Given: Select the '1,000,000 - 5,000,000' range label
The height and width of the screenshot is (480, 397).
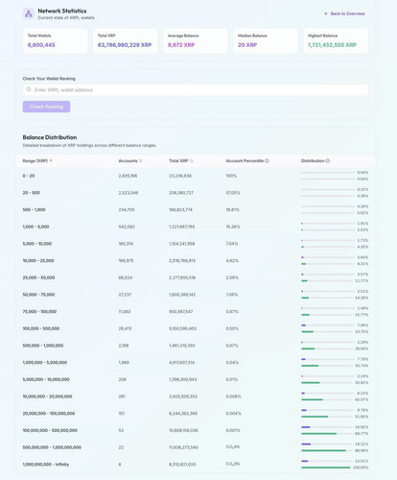Looking at the screenshot, I should tap(45, 362).
